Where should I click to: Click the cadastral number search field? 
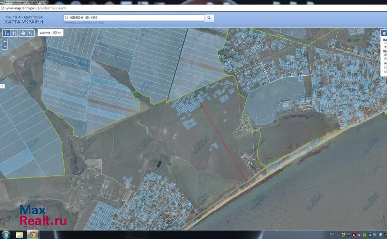(x=133, y=18)
